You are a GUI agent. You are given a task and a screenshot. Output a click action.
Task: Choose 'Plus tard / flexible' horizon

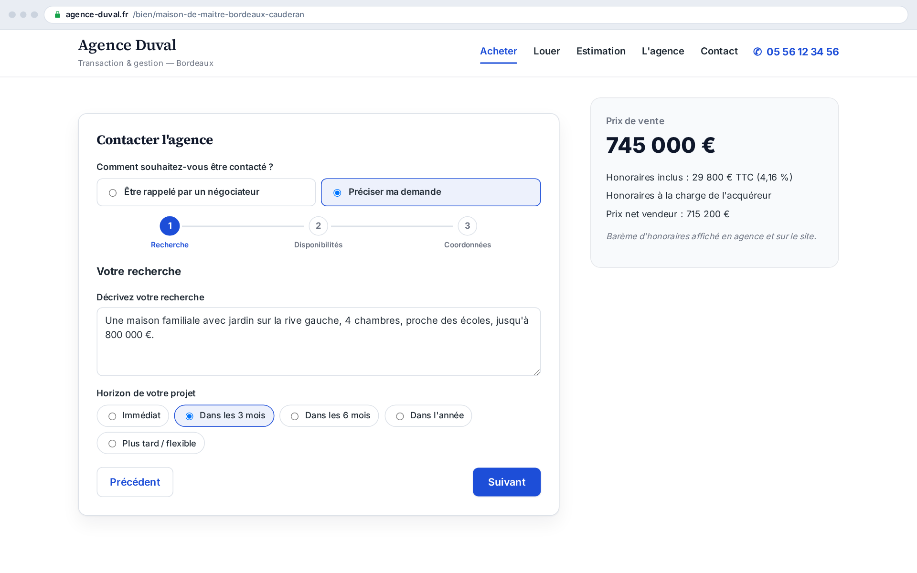[150, 443]
